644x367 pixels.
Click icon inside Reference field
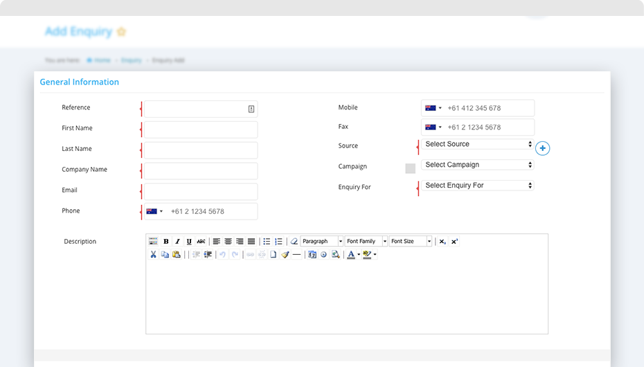click(251, 109)
